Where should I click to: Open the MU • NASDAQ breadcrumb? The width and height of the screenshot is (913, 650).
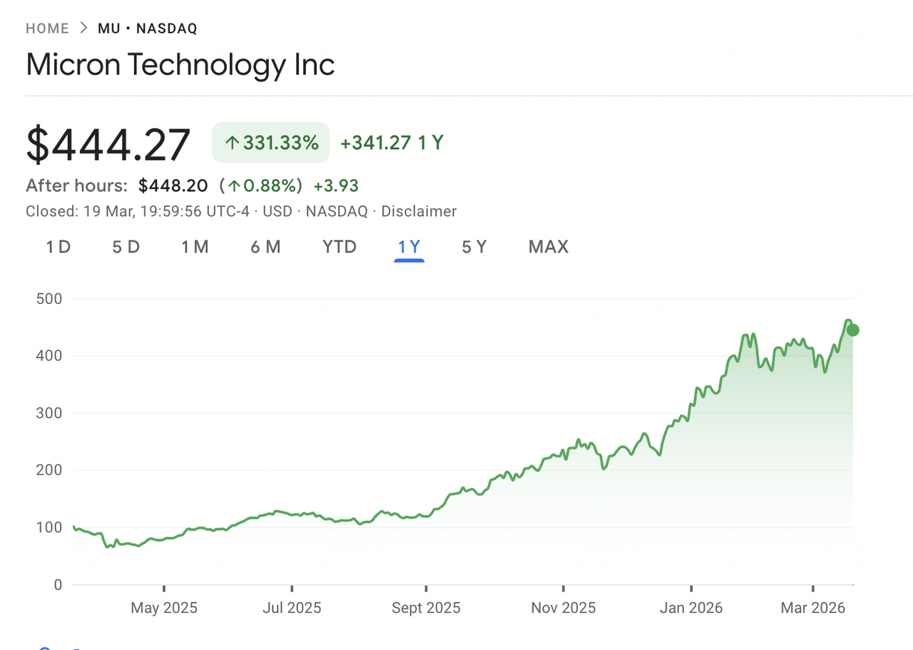[x=147, y=29]
